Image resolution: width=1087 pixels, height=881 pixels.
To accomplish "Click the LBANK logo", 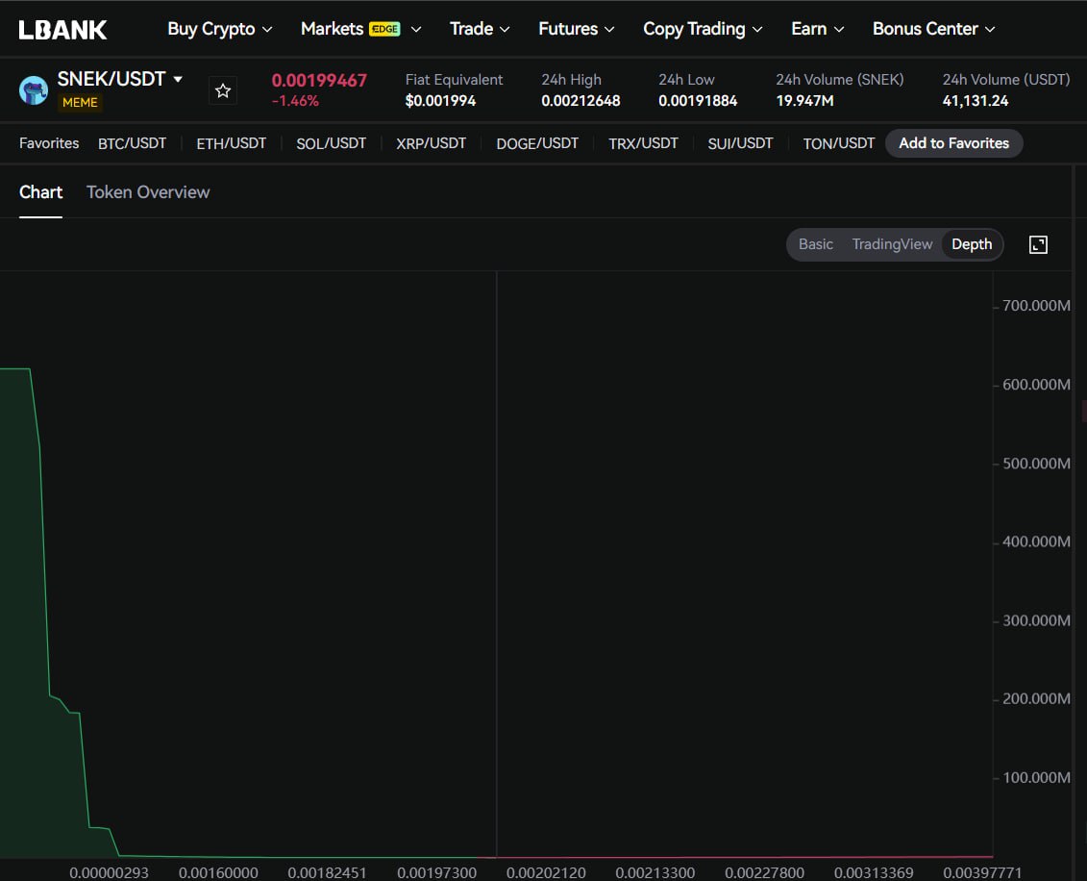I will click(62, 30).
